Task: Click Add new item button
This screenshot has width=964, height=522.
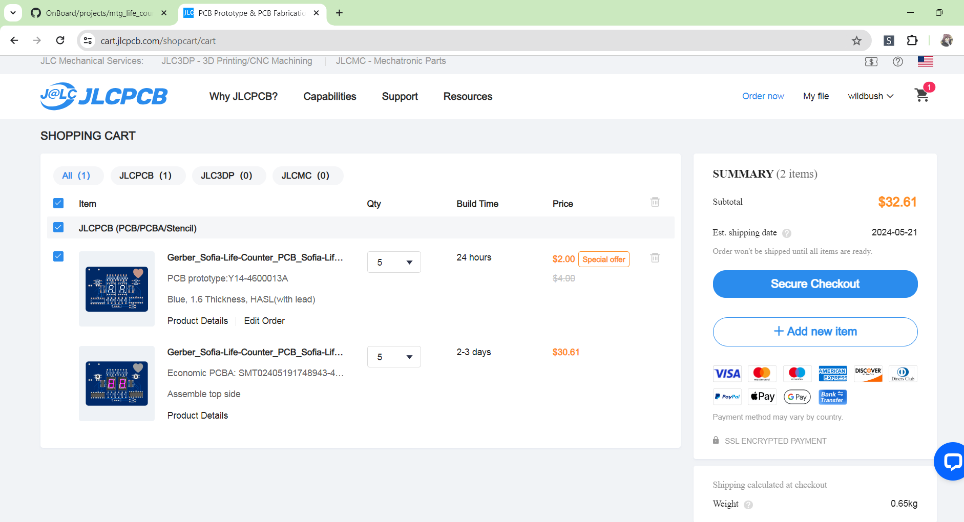Action: pyautogui.click(x=815, y=332)
